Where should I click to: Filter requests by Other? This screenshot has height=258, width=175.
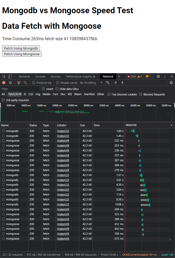click(x=101, y=94)
